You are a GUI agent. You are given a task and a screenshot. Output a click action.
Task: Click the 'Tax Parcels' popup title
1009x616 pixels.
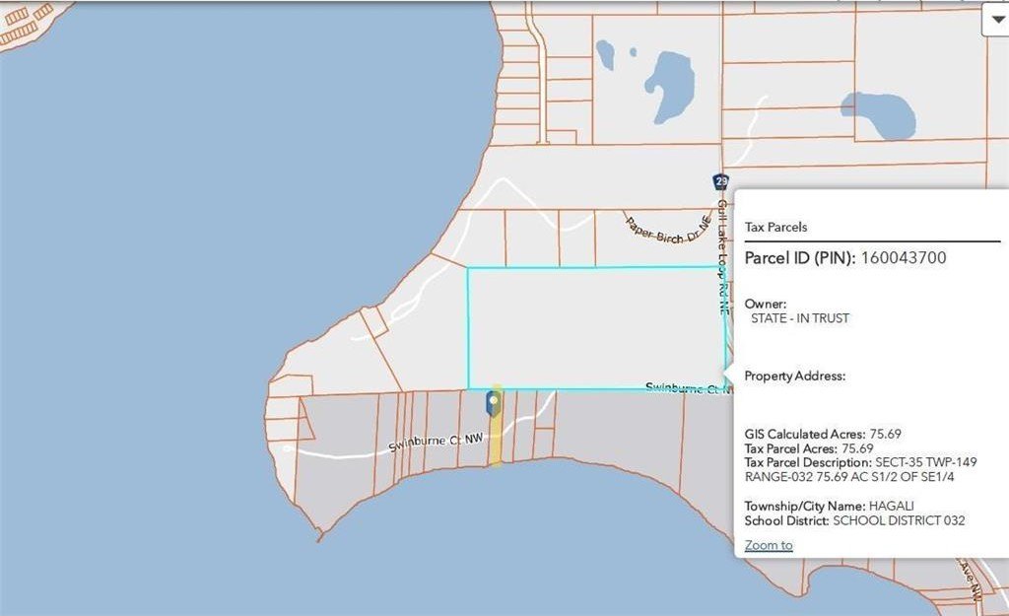point(775,227)
